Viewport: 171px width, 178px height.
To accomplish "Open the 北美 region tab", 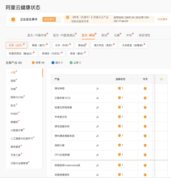I will tap(117, 35).
